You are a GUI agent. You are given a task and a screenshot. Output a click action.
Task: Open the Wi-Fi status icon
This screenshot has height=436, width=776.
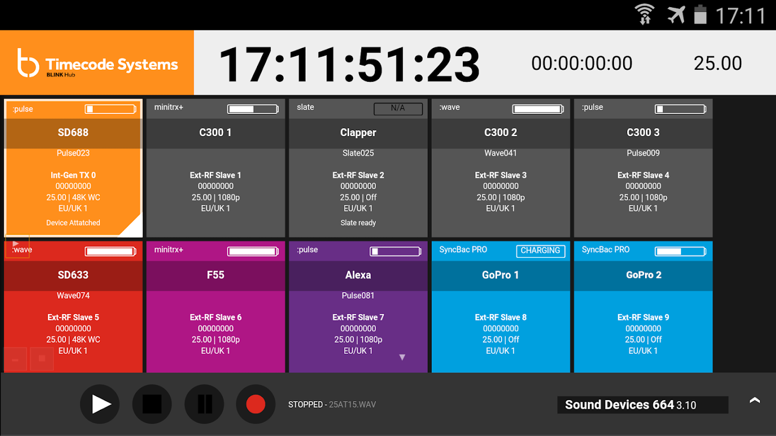[x=645, y=14]
